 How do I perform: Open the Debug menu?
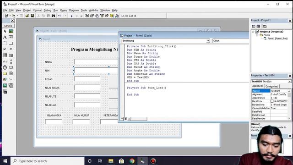point(47,10)
